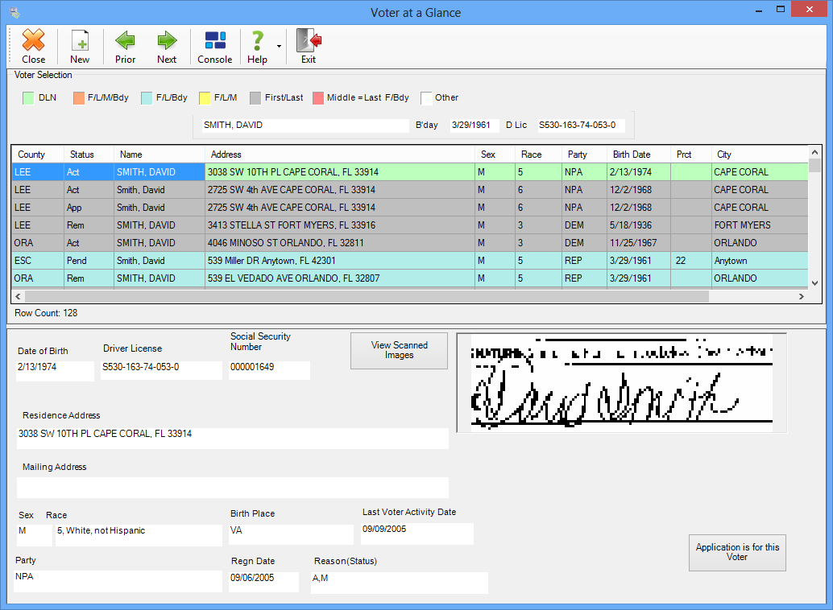
Task: Select the ESC Pend Smith, David row
Action: point(322,261)
